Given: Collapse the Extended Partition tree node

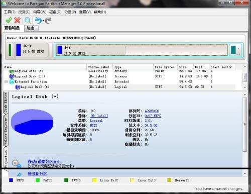Looking at the screenshot, I should 6,82.
